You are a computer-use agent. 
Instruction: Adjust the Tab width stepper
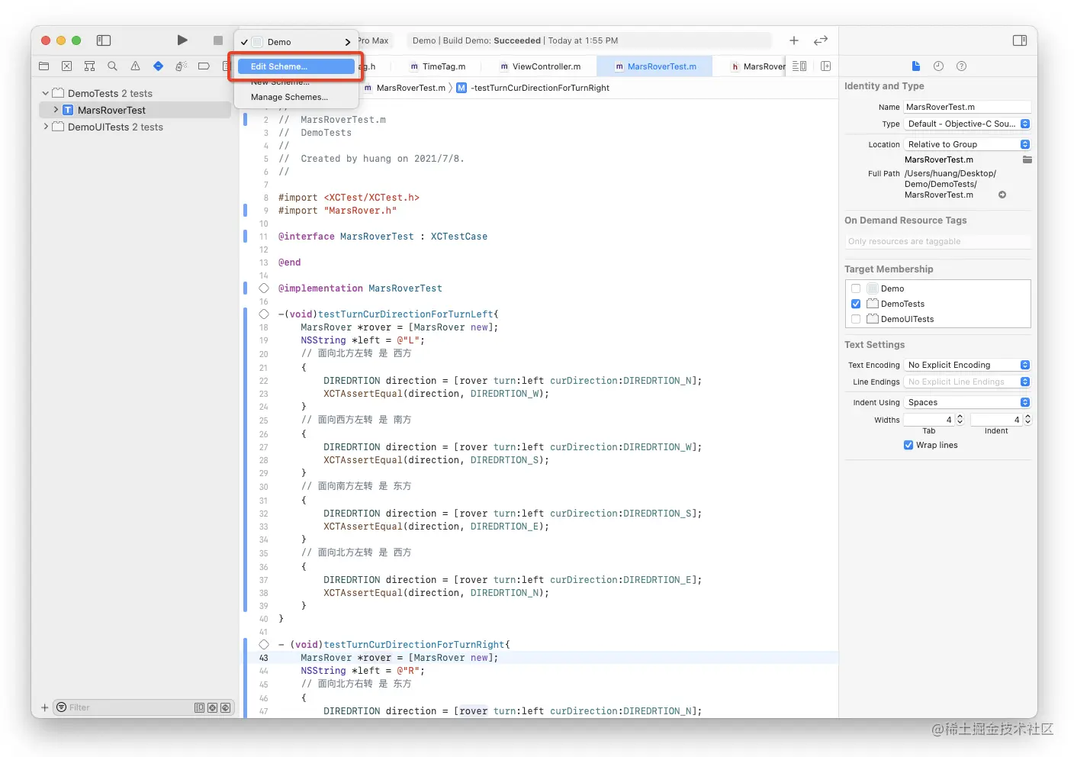coord(960,420)
